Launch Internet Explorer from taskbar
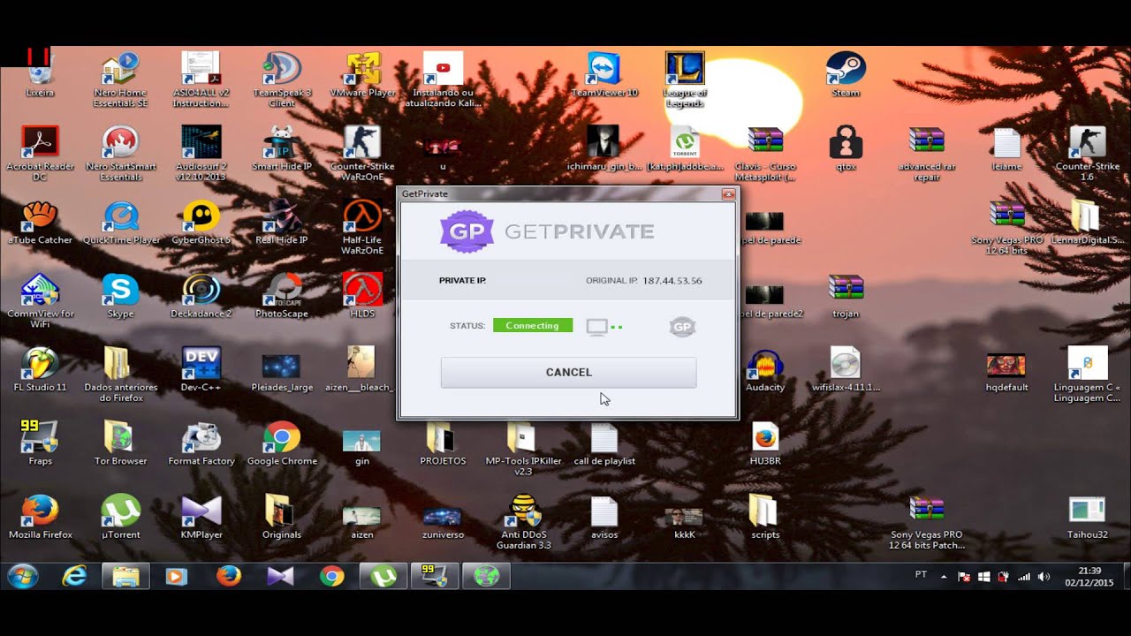 [x=74, y=576]
